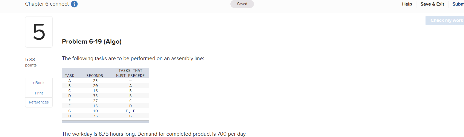Click the Print link
Image resolution: width=464 pixels, height=137 pixels.
pyautogui.click(x=39, y=93)
